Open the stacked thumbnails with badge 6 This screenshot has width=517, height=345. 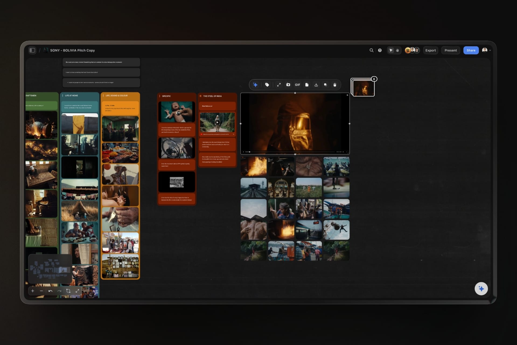pyautogui.click(x=363, y=87)
